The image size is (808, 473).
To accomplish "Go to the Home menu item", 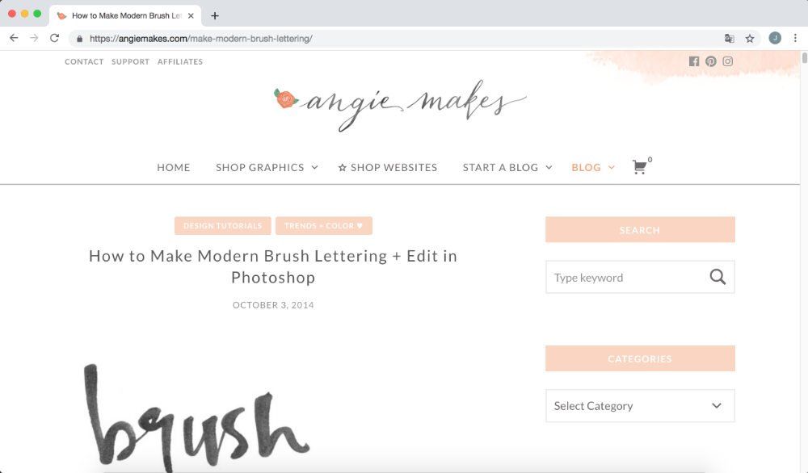I will [174, 167].
